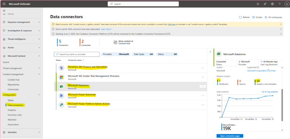Open Analytics under Configuration

point(12,110)
